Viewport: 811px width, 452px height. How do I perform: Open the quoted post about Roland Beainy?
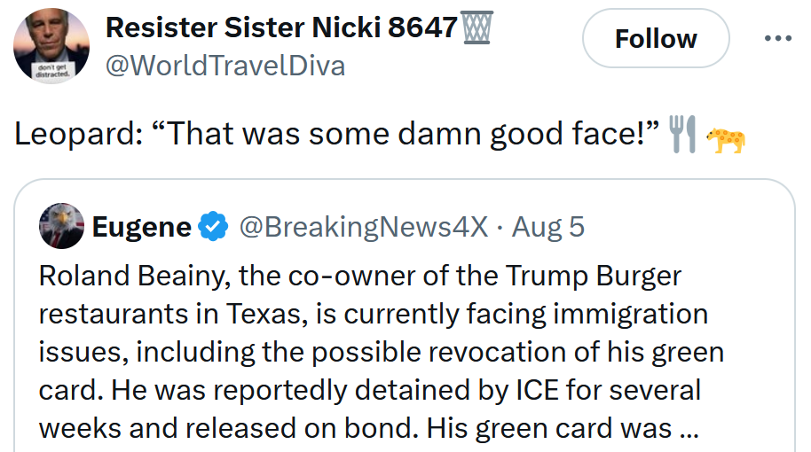(382, 352)
